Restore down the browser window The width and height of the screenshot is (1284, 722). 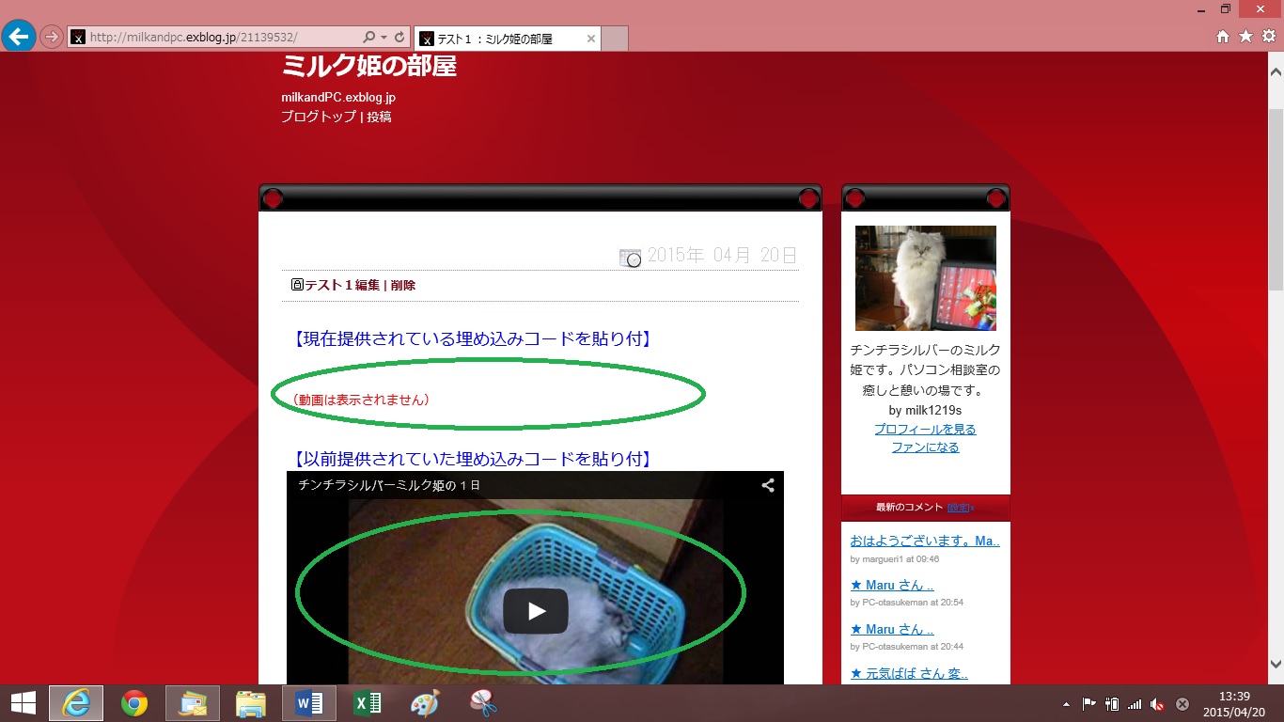click(1226, 8)
